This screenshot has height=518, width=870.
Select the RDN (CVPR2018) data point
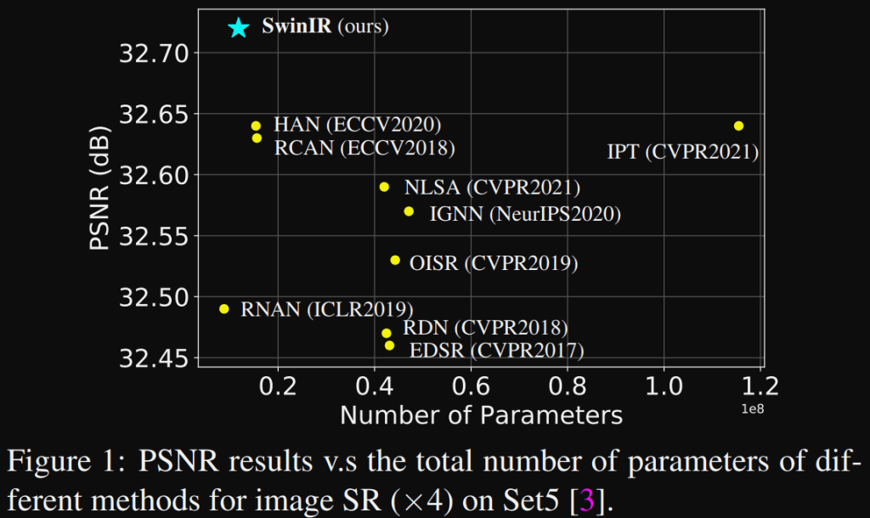[x=387, y=333]
